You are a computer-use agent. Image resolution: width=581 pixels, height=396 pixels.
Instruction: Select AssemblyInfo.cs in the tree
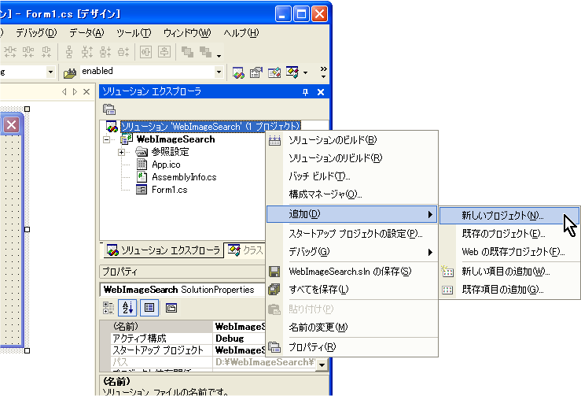[184, 177]
